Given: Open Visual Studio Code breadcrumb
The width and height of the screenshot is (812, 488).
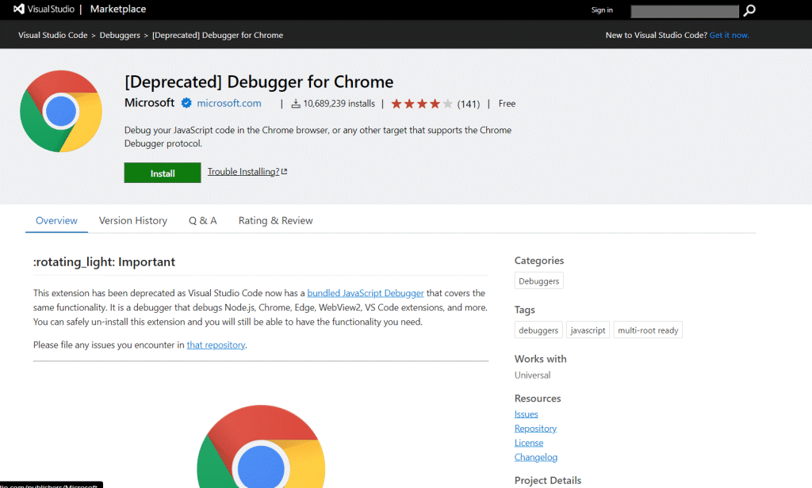Looking at the screenshot, I should click(53, 35).
